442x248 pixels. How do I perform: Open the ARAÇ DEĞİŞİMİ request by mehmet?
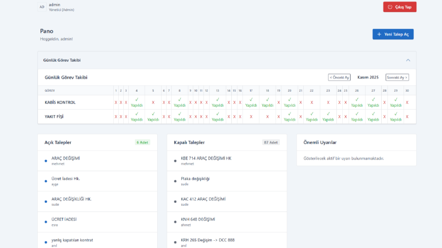coord(98,161)
